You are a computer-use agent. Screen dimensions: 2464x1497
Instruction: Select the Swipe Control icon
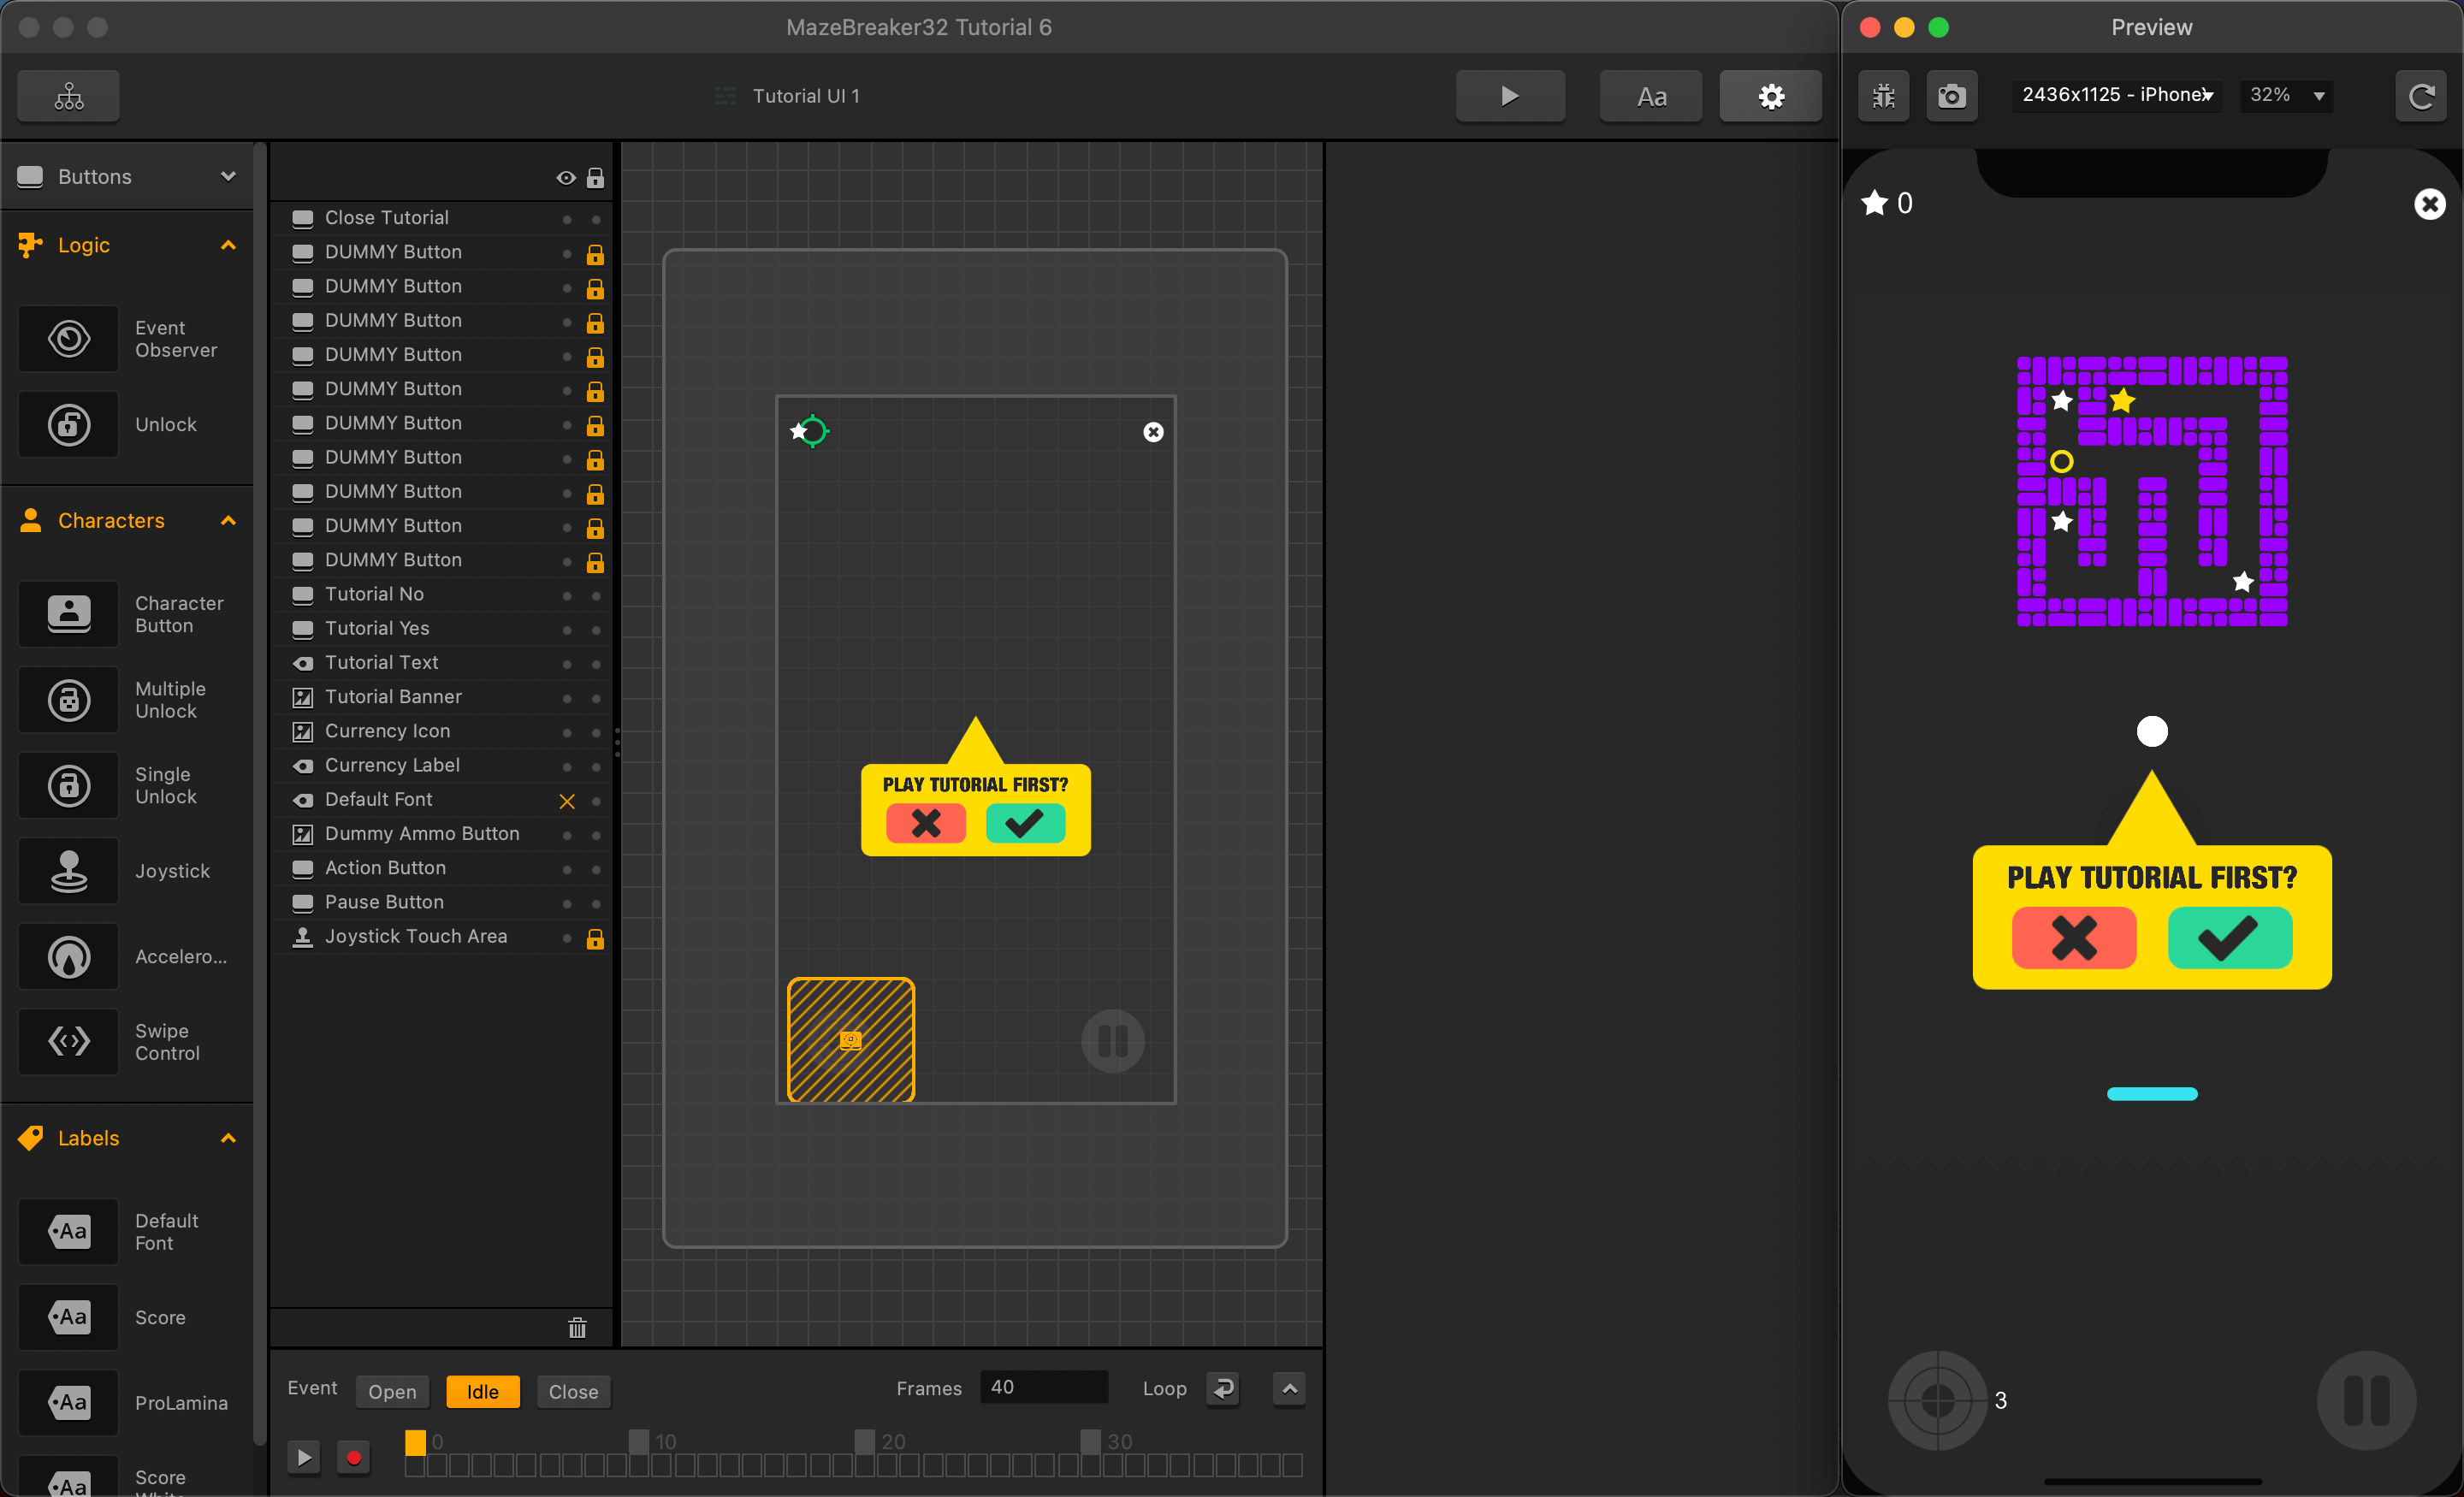pyautogui.click(x=68, y=1041)
